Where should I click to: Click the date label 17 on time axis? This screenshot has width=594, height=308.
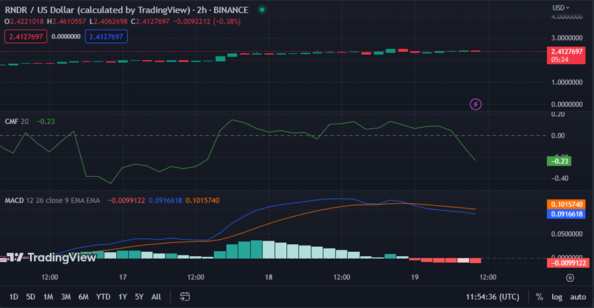point(123,277)
